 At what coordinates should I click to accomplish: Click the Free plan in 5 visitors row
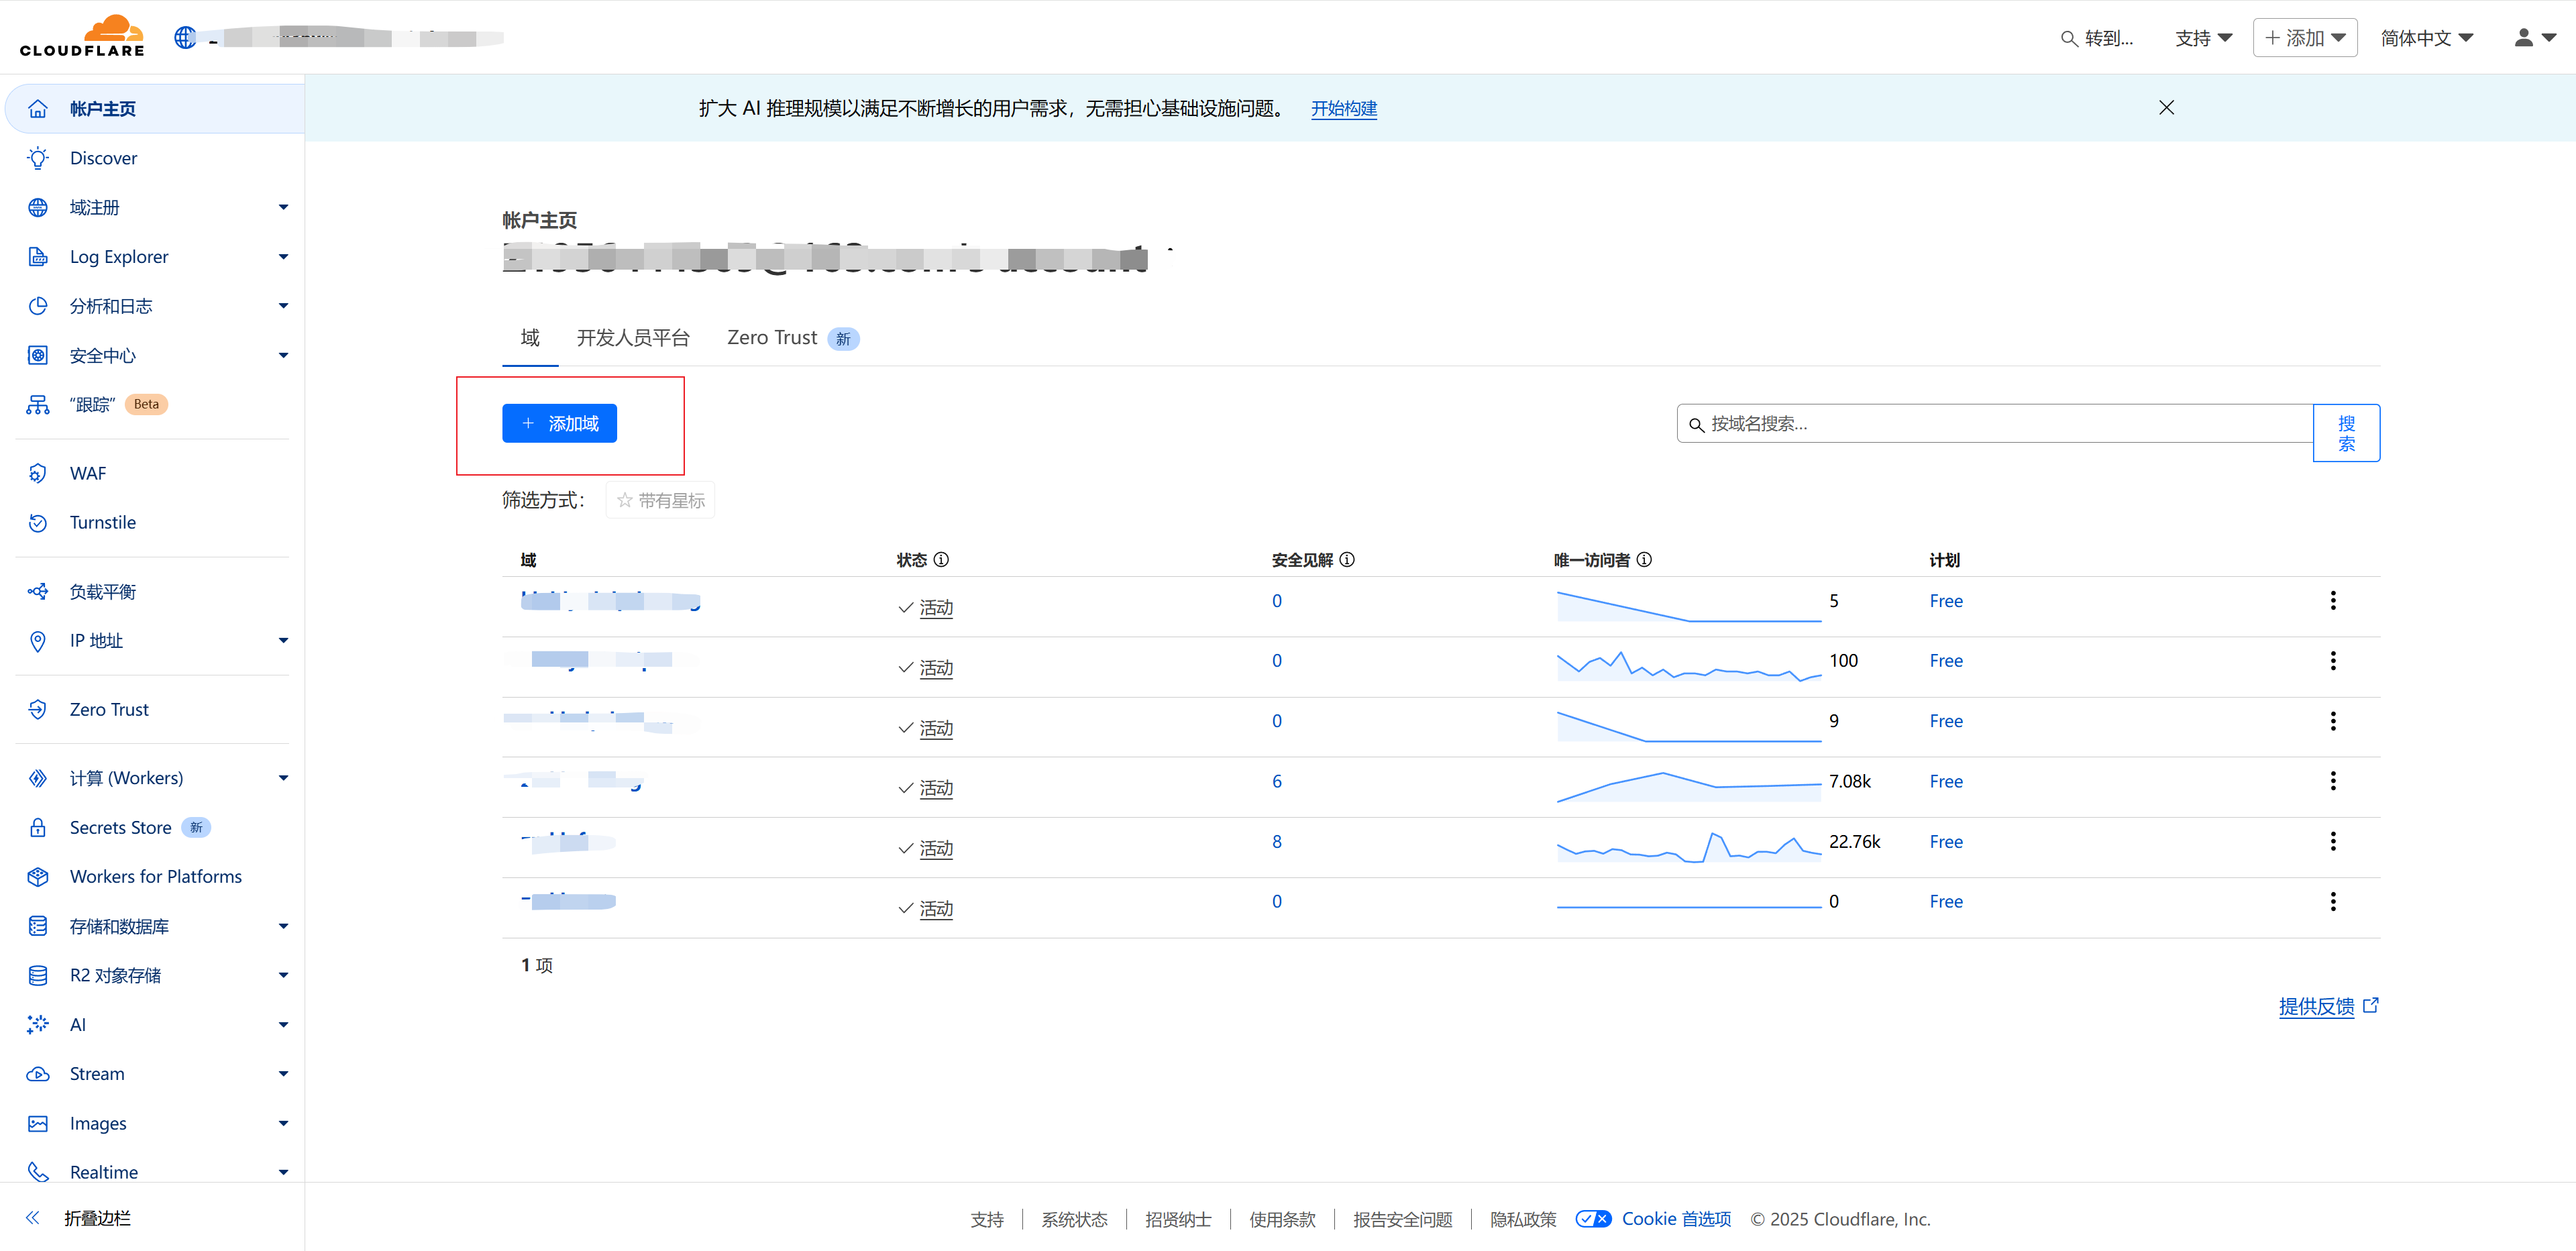tap(1946, 601)
